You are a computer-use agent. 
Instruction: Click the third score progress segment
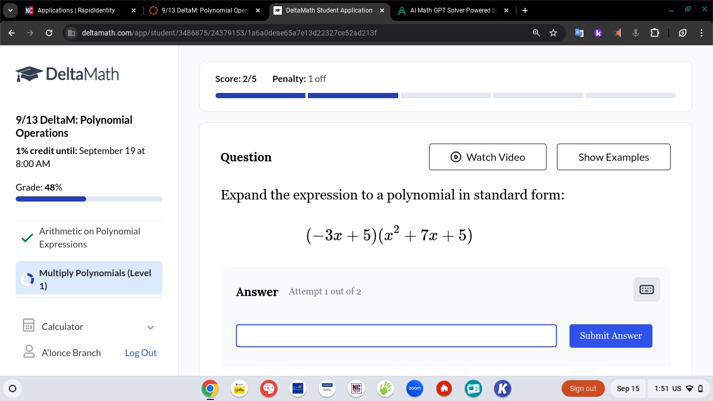tap(445, 96)
